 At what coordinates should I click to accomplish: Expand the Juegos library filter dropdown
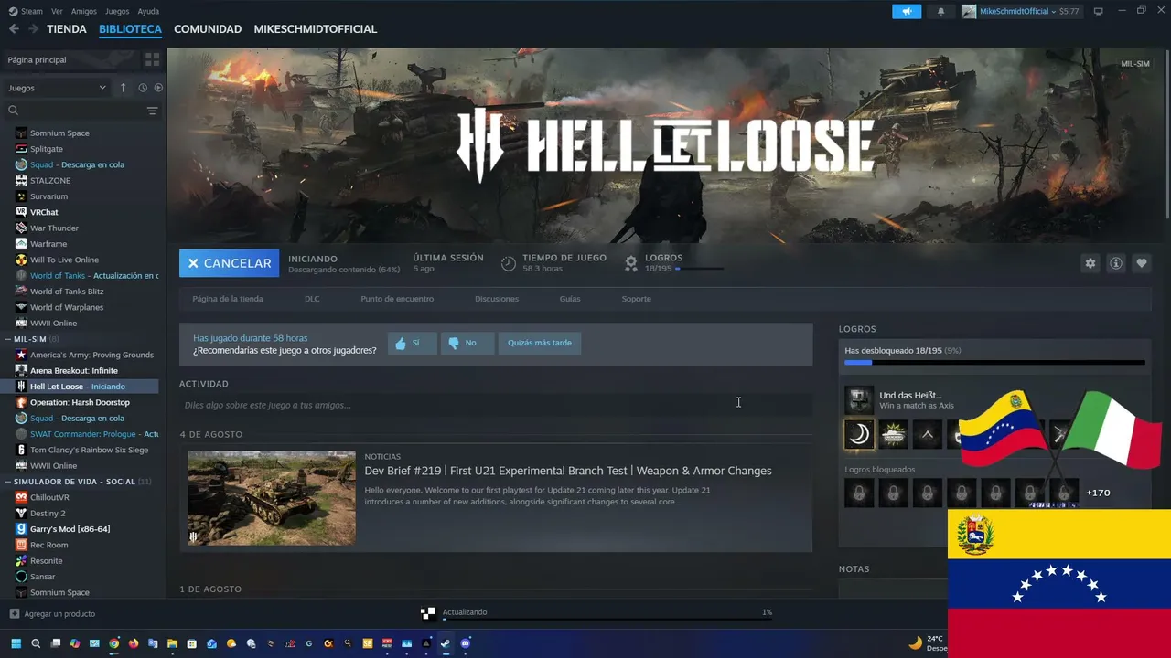click(x=58, y=88)
